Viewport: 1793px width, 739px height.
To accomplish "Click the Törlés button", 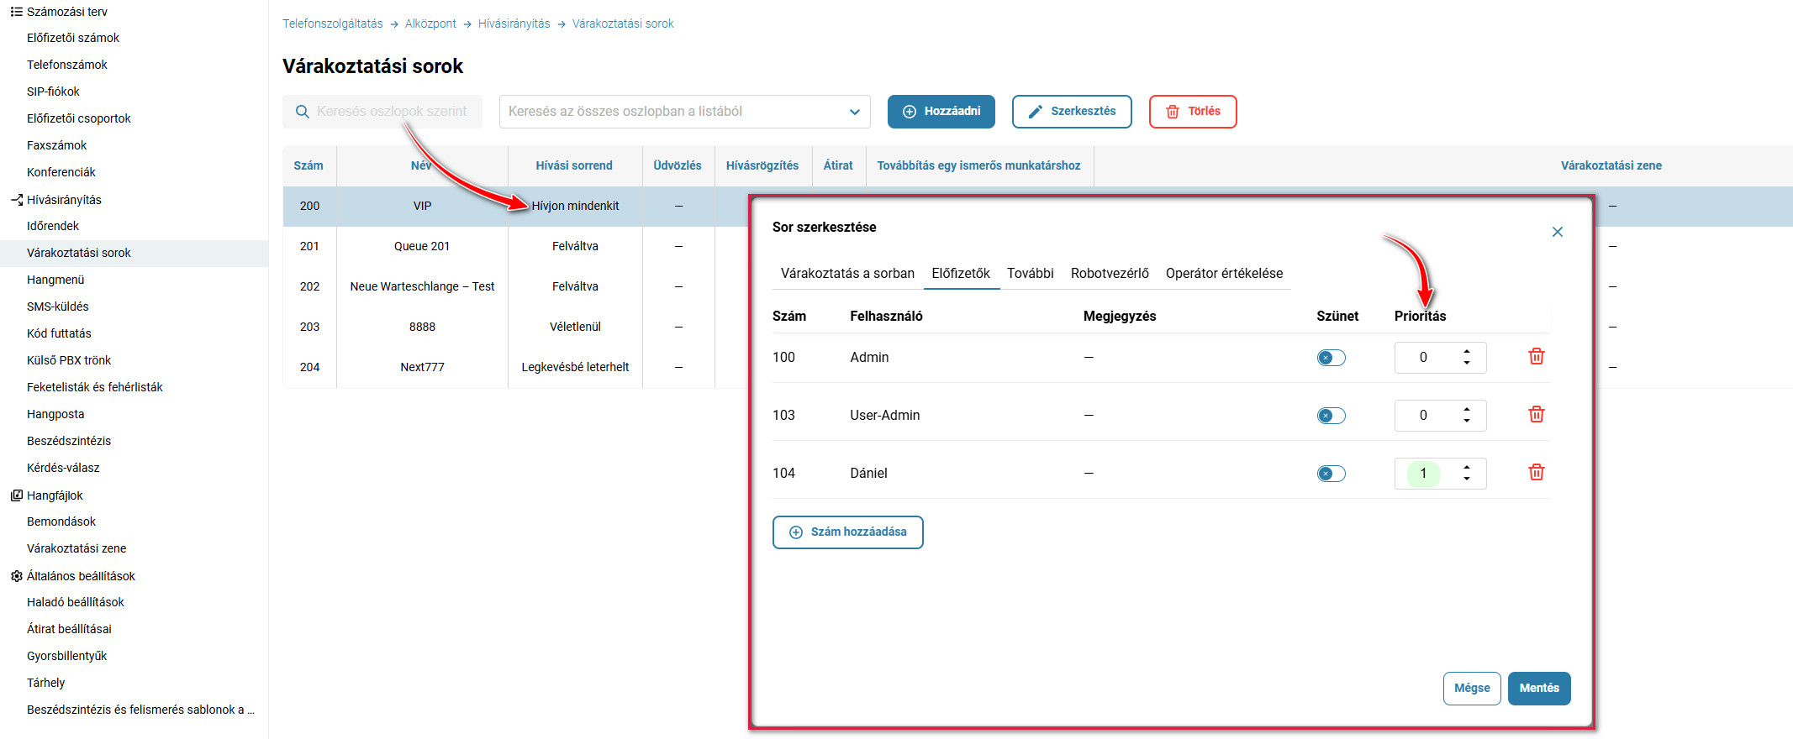I will click(x=1193, y=112).
